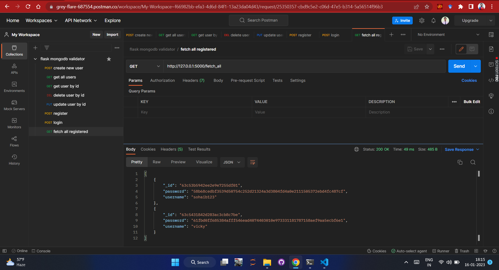Show request History panel
This screenshot has width=499, height=270.
(14, 159)
